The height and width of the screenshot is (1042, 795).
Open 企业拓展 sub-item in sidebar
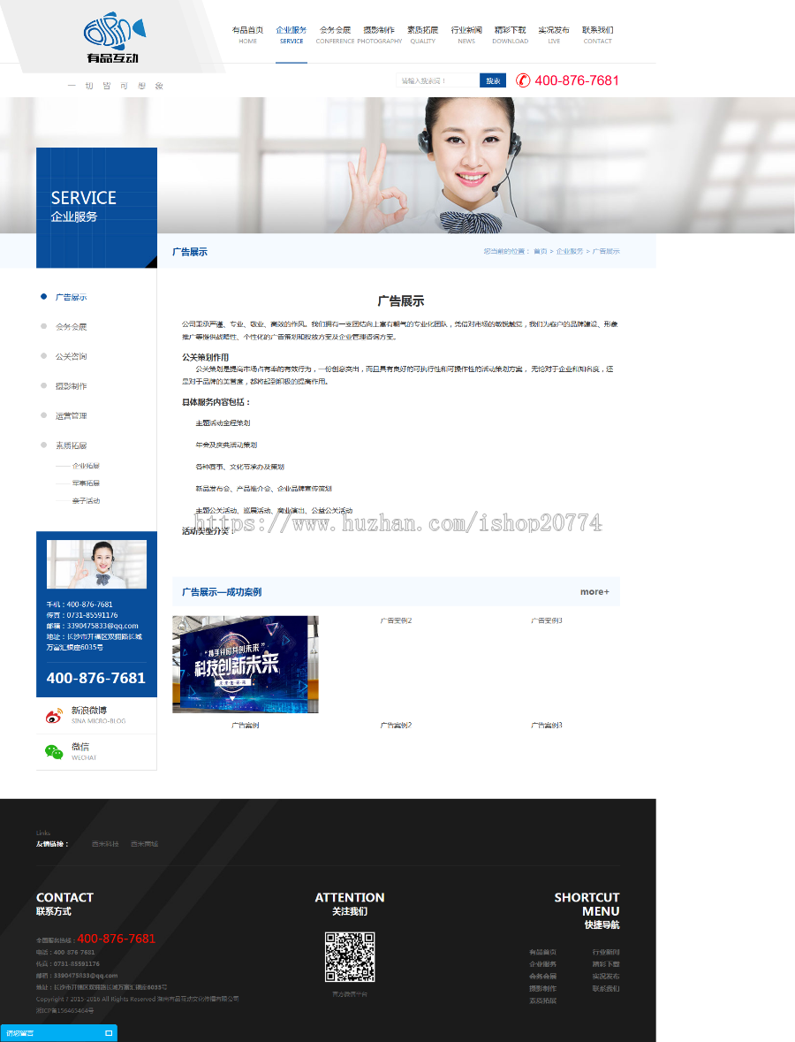coord(86,466)
